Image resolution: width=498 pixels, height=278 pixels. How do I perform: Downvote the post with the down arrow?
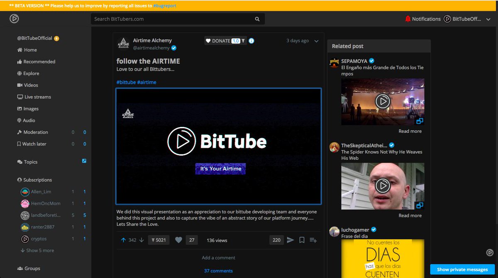[142, 240]
